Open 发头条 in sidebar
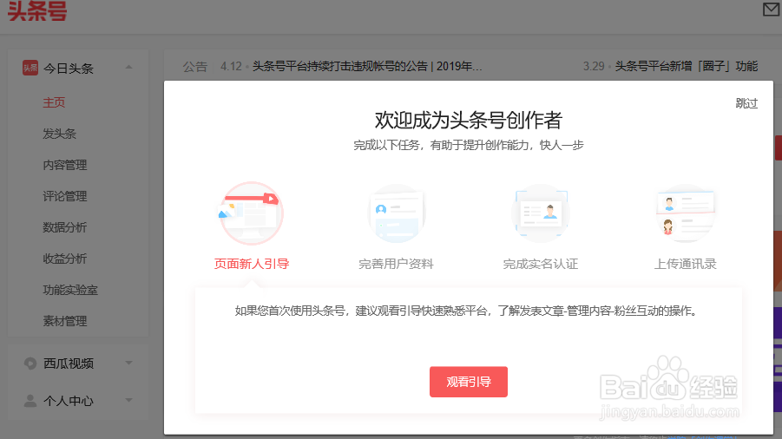 click(59, 134)
